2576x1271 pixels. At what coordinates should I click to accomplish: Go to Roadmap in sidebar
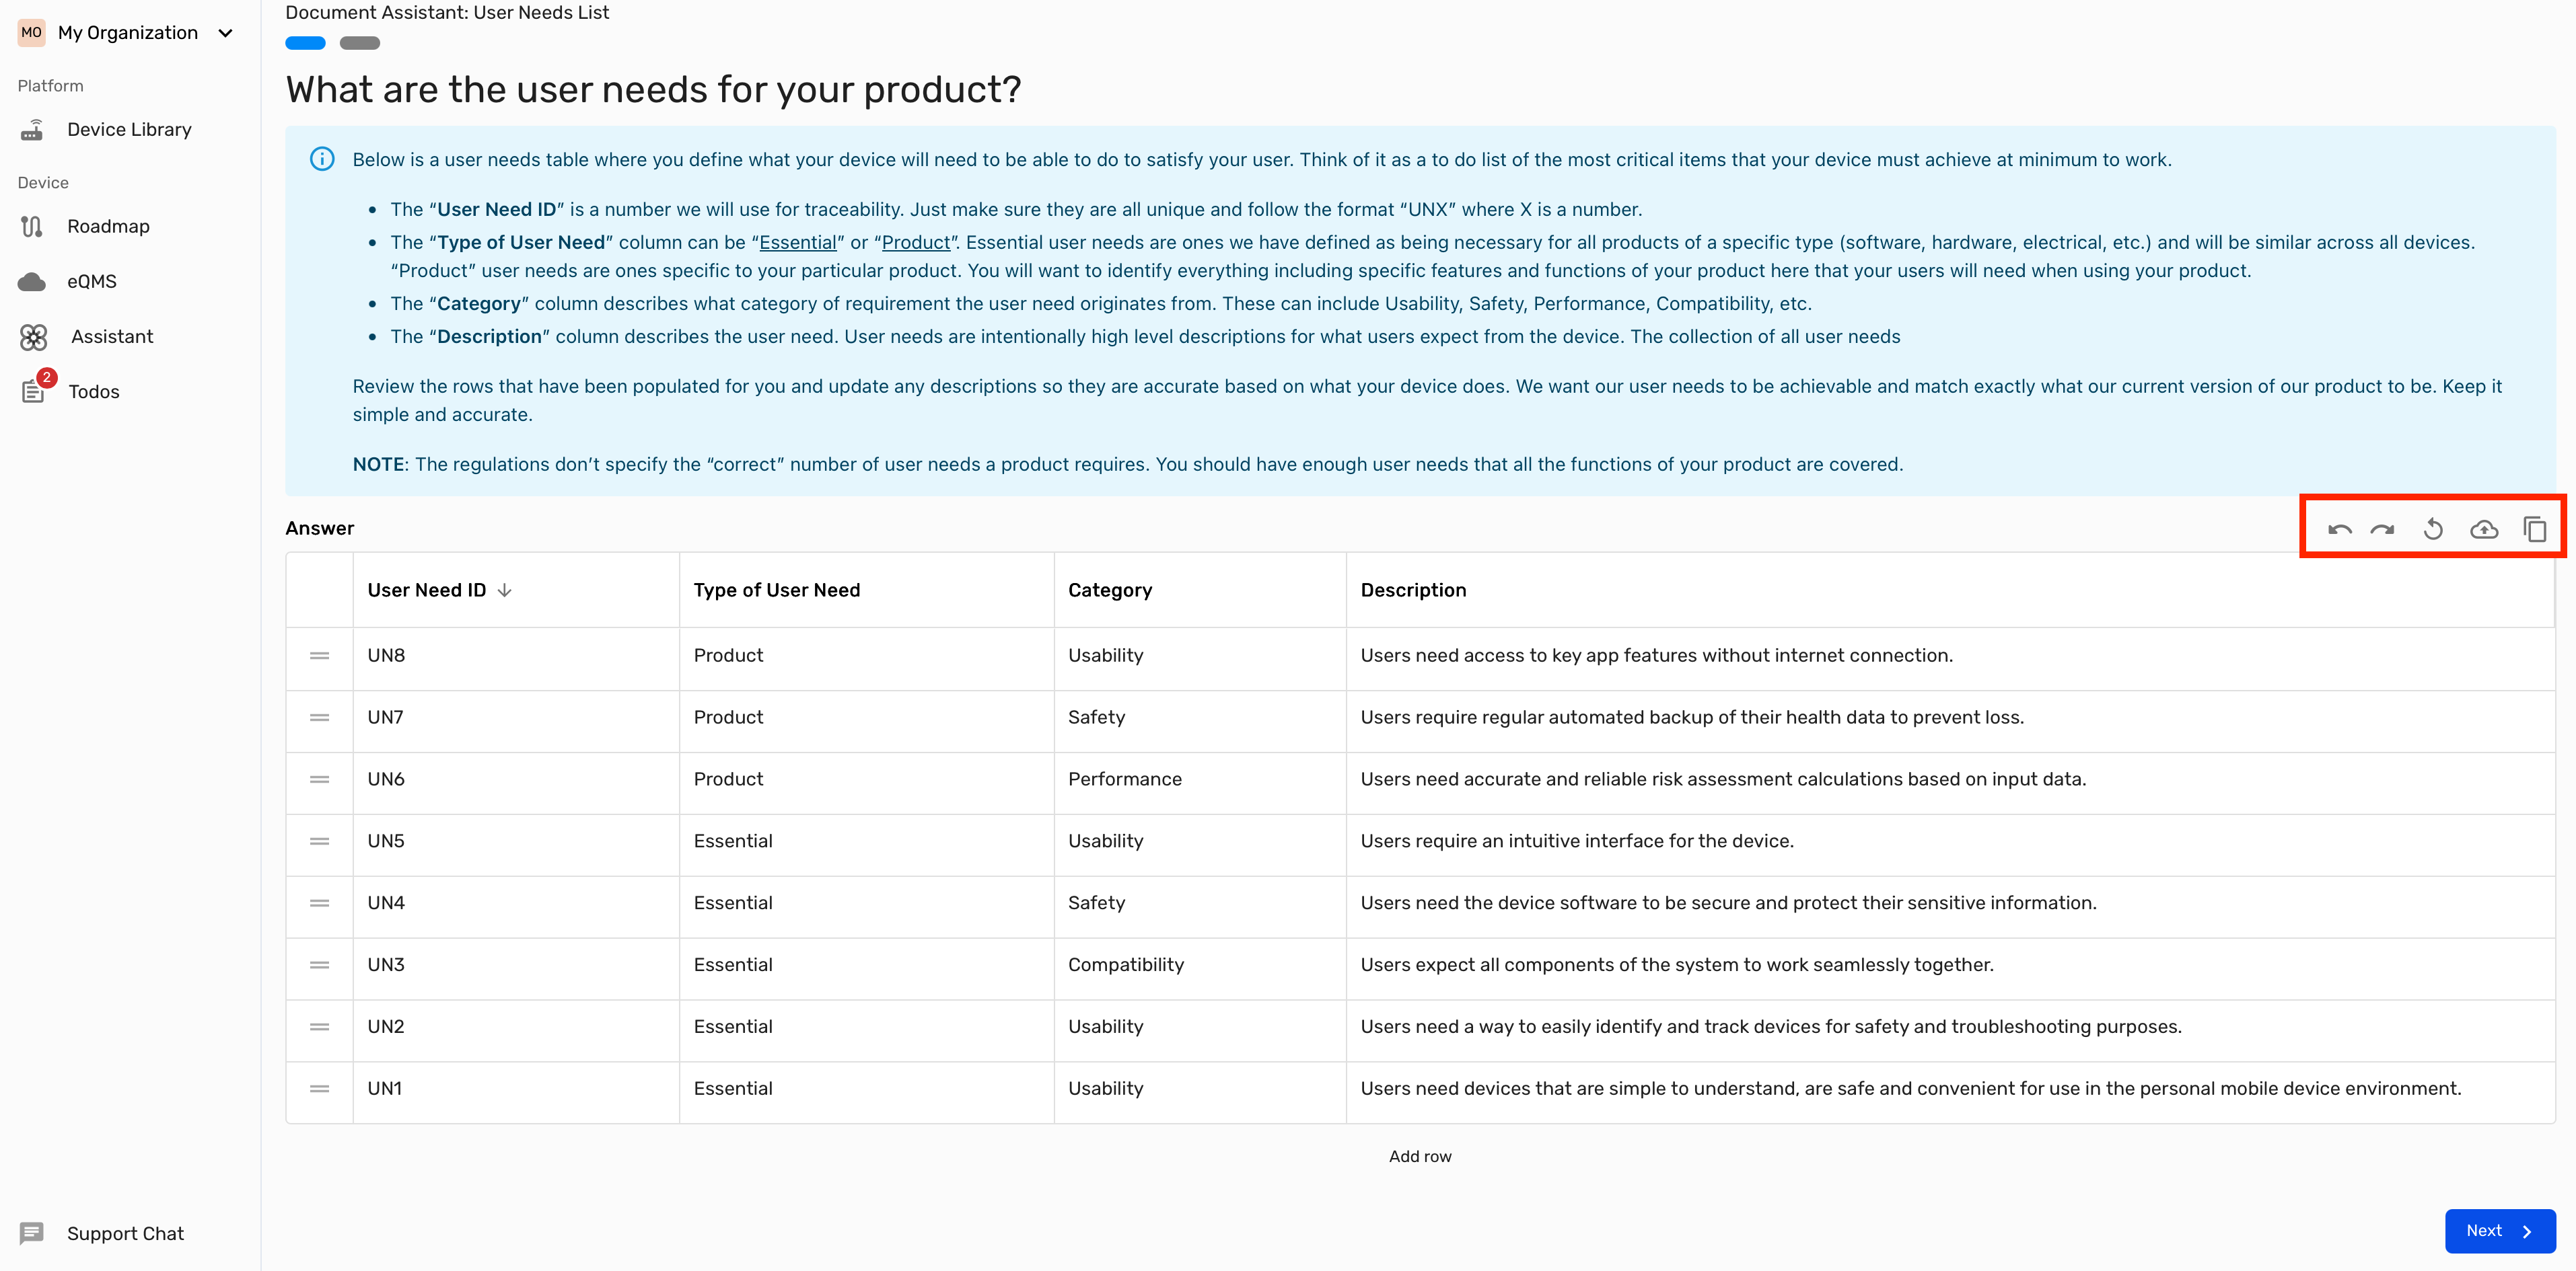108,227
